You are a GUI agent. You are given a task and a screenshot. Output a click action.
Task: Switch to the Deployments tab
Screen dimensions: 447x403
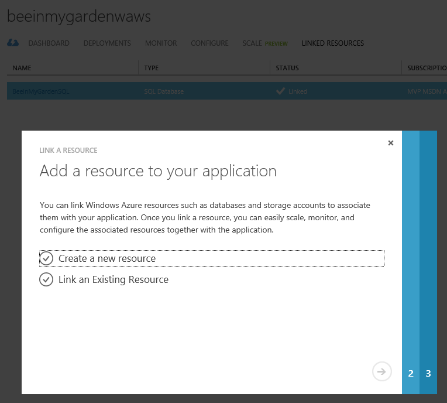coord(107,43)
